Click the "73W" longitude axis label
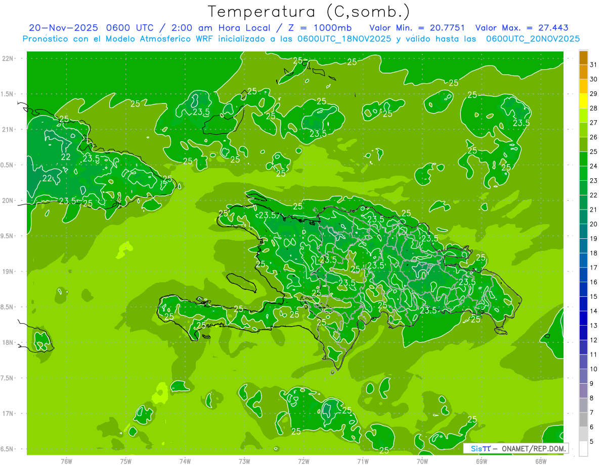The width and height of the screenshot is (607, 468). coord(244,461)
